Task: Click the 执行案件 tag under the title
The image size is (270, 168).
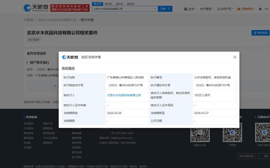Action: [x=34, y=39]
